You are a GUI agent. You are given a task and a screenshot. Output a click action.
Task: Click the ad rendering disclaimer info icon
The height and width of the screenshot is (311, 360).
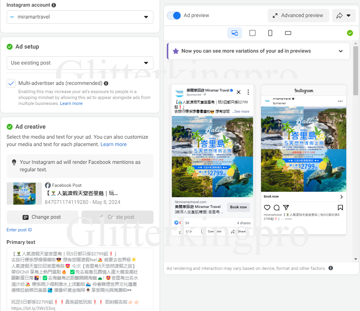click(331, 268)
